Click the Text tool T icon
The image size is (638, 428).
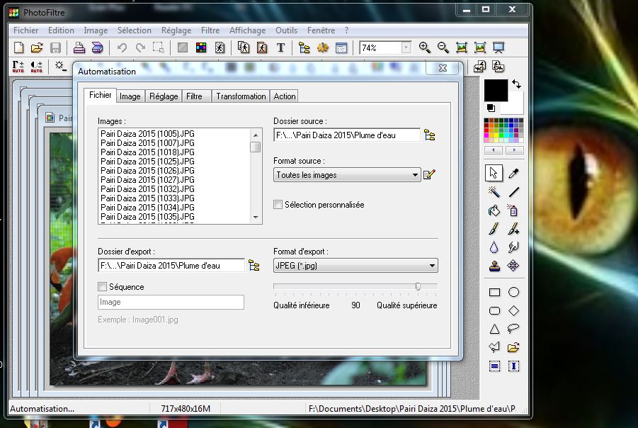280,47
